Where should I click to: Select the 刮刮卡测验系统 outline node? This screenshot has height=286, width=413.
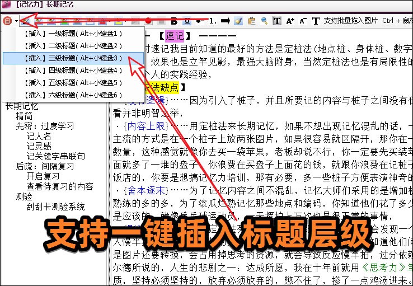[55, 207]
